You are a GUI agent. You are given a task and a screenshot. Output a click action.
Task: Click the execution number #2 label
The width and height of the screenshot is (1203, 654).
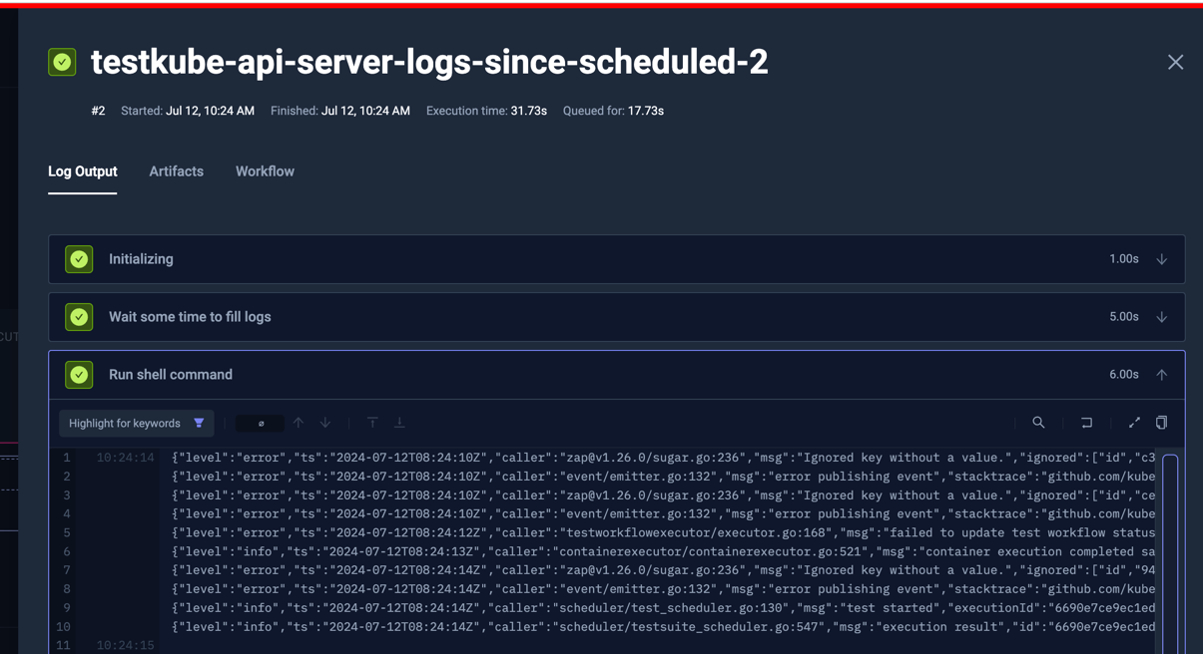pos(98,111)
